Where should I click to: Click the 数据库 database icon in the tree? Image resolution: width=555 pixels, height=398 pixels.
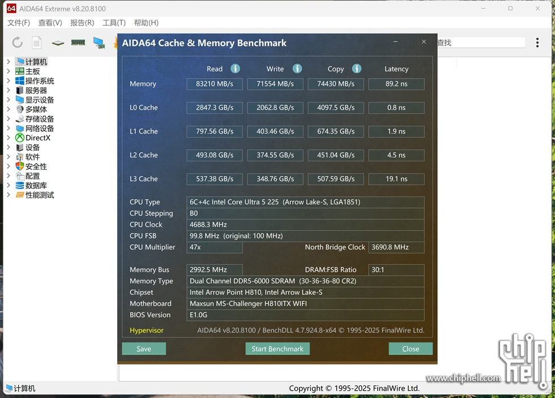click(20, 185)
